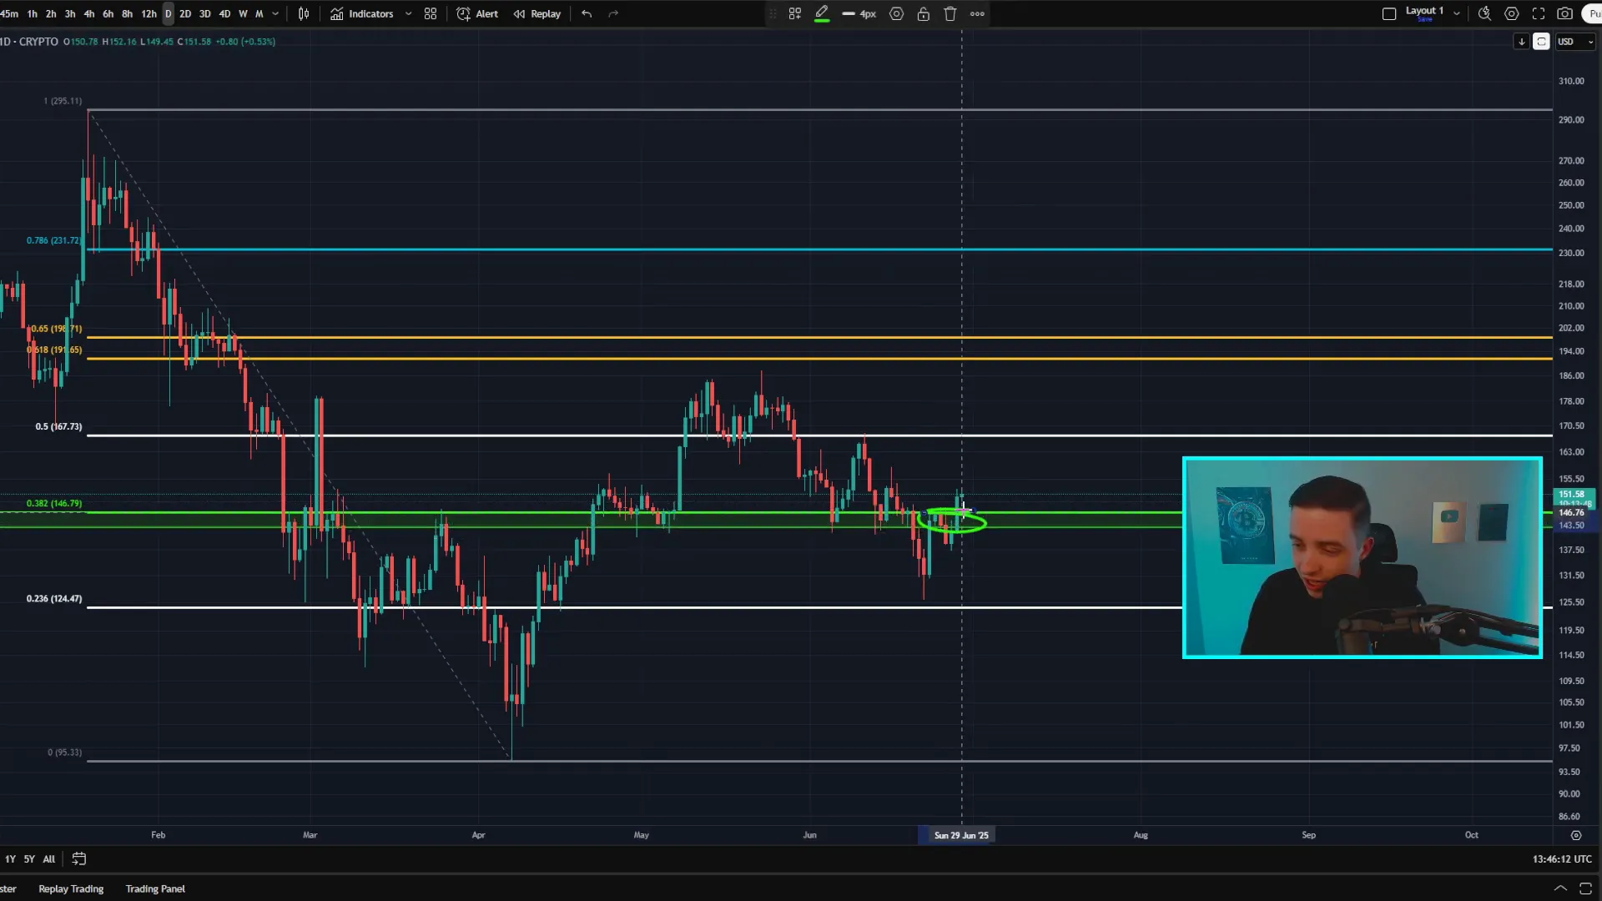The height and width of the screenshot is (901, 1602).
Task: Take a chart snapshot
Action: pyautogui.click(x=1565, y=13)
